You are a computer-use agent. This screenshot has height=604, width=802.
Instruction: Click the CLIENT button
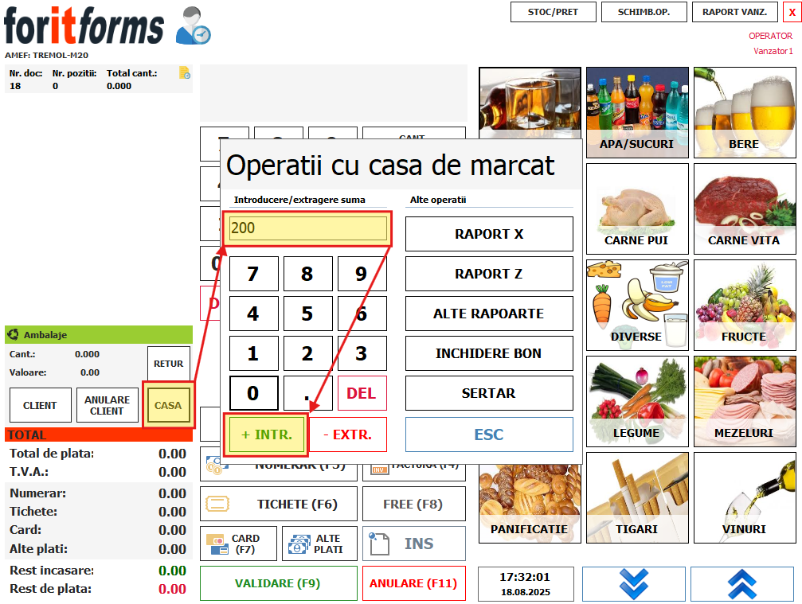(x=41, y=405)
